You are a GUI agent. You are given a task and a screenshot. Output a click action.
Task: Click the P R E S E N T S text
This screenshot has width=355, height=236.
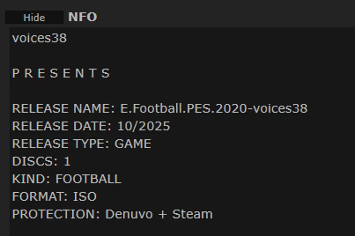pyautogui.click(x=61, y=73)
